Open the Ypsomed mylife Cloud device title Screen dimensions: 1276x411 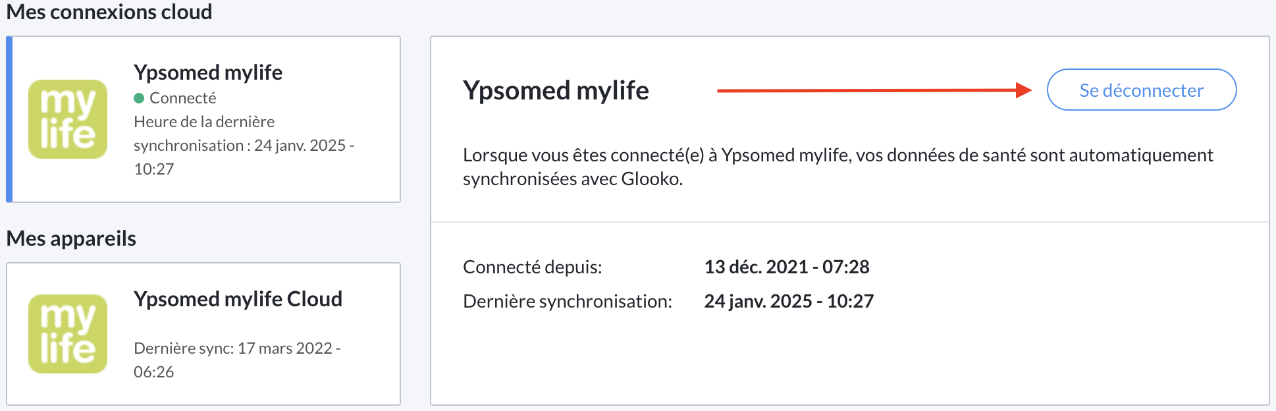coord(238,299)
